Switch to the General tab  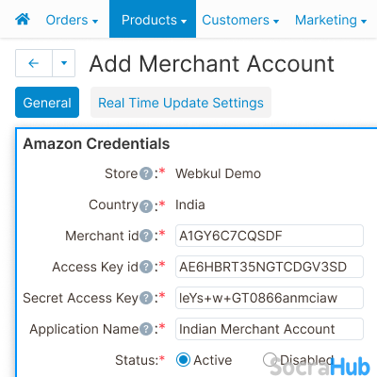pyautogui.click(x=47, y=103)
